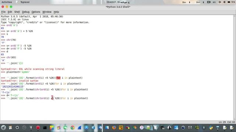Click the 'chr(70)' input line
Viewport: 236px width, 132px height.
(8, 40)
